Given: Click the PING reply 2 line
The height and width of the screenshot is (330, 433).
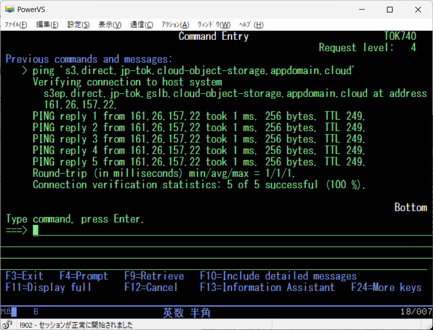Looking at the screenshot, I should [199, 127].
